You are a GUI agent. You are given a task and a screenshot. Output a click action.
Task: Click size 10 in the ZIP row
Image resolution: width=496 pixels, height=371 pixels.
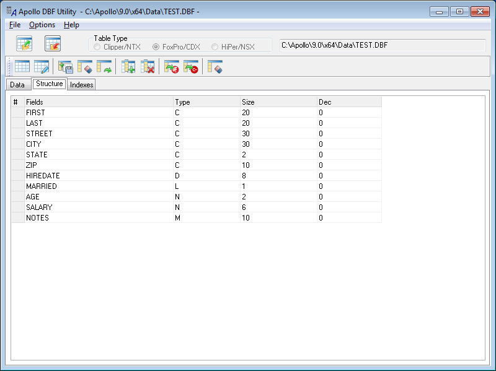[246, 165]
